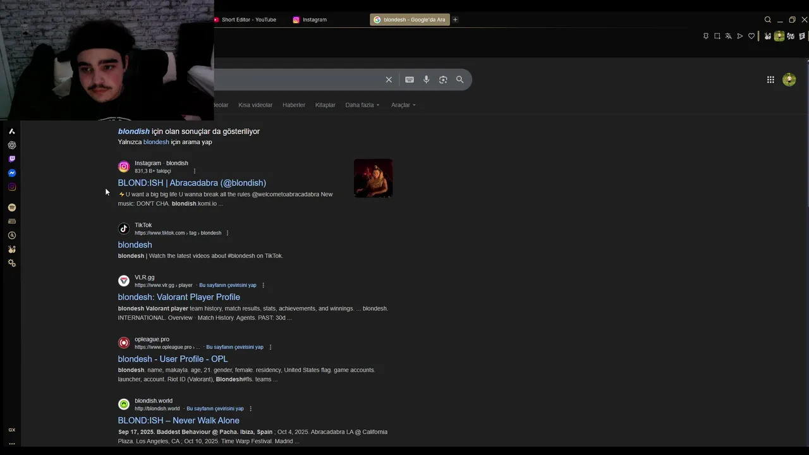Translate the VLR.gg result page link
The height and width of the screenshot is (455, 809).
click(x=228, y=286)
